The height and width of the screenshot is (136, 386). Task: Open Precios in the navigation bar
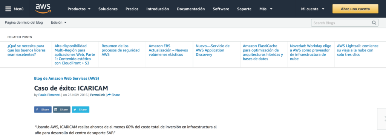tap(132, 9)
